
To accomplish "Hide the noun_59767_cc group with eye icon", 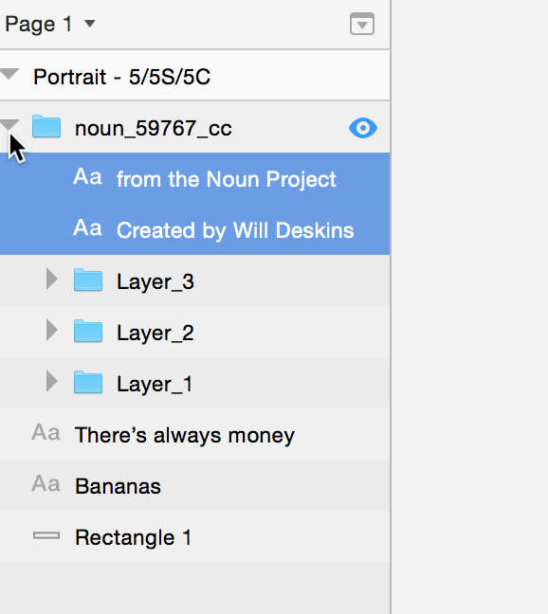I will (x=363, y=128).
